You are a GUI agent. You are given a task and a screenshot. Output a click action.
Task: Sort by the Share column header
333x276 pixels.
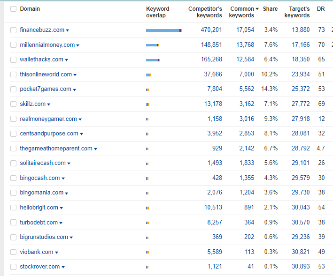pyautogui.click(x=270, y=9)
